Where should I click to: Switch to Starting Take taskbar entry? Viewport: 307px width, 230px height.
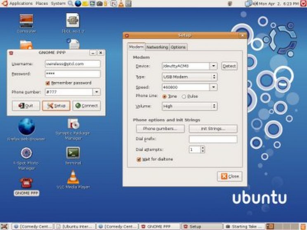244,226
